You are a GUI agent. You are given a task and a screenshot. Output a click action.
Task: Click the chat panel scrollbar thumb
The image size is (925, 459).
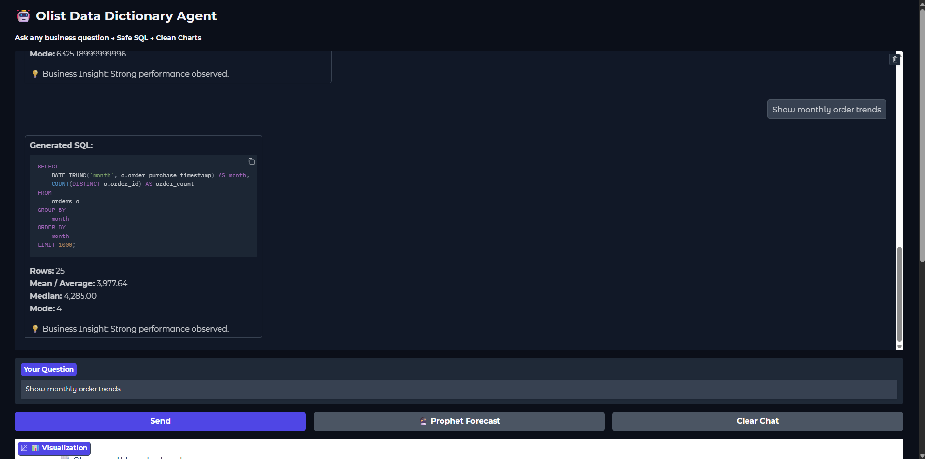tap(899, 293)
